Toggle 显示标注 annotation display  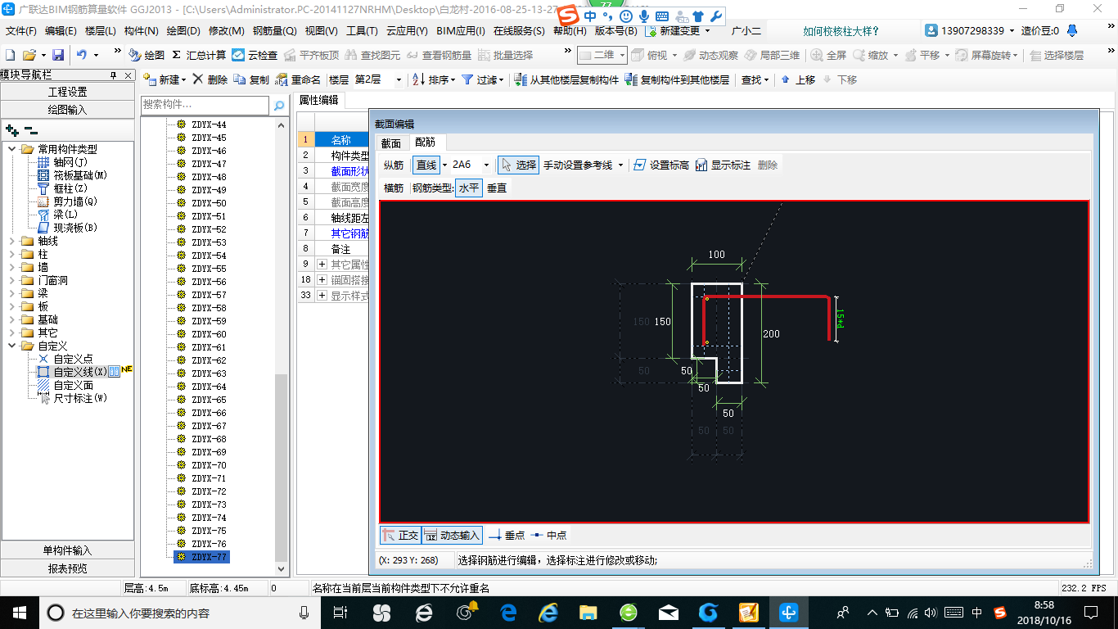pyautogui.click(x=724, y=165)
